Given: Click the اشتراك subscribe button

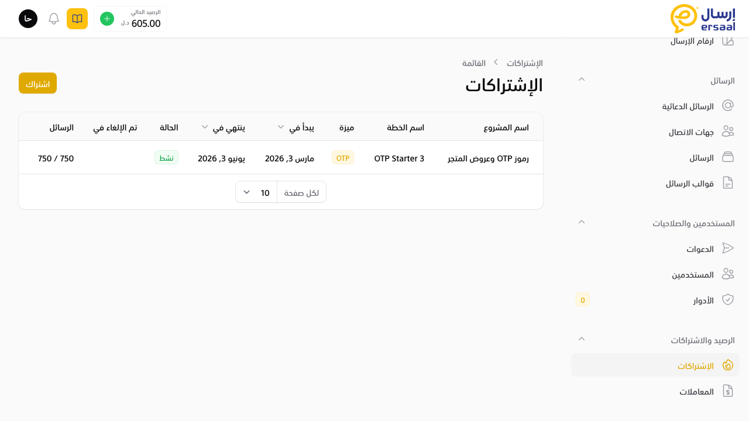Looking at the screenshot, I should pyautogui.click(x=37, y=83).
